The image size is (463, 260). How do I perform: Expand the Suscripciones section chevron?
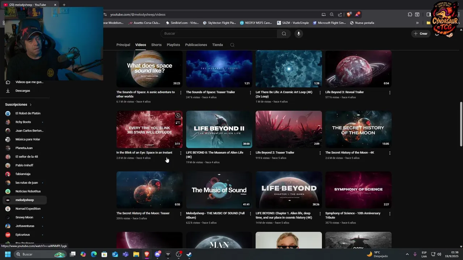(x=30, y=105)
